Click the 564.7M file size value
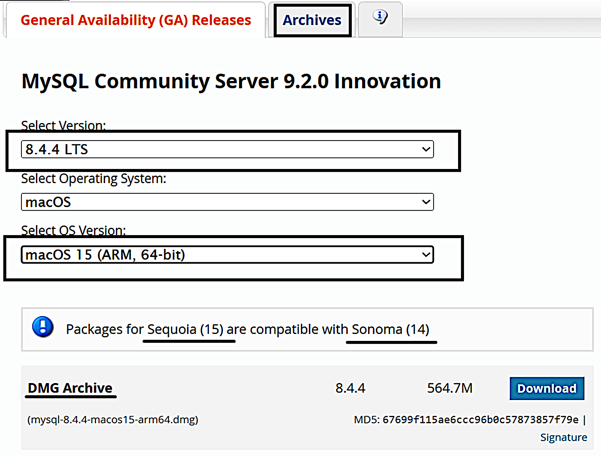Screen dimensions: 601x457 click(x=450, y=388)
